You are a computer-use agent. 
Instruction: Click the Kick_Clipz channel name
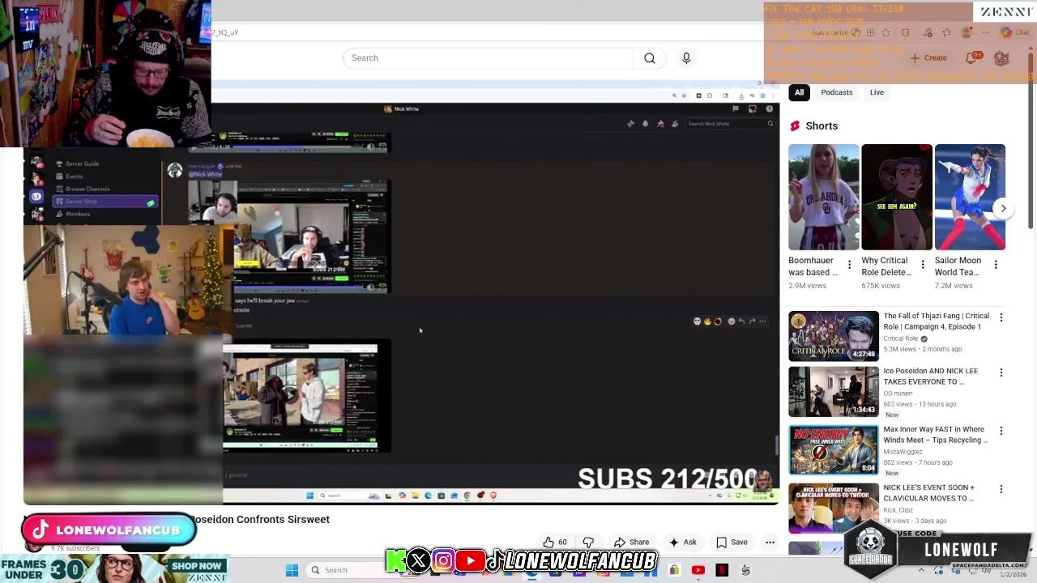coord(898,510)
